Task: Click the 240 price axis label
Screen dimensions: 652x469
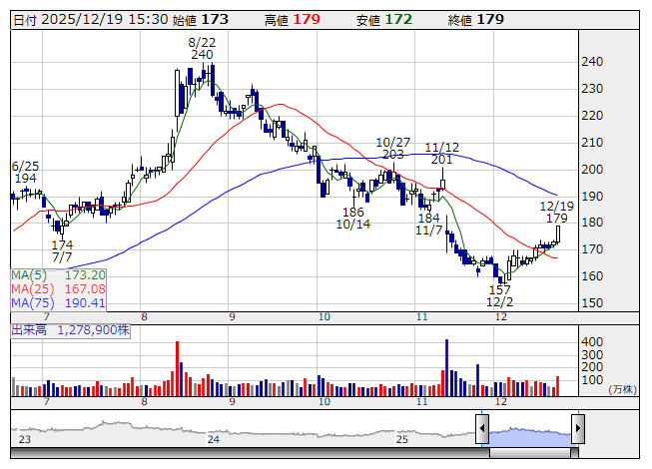Action: click(592, 62)
